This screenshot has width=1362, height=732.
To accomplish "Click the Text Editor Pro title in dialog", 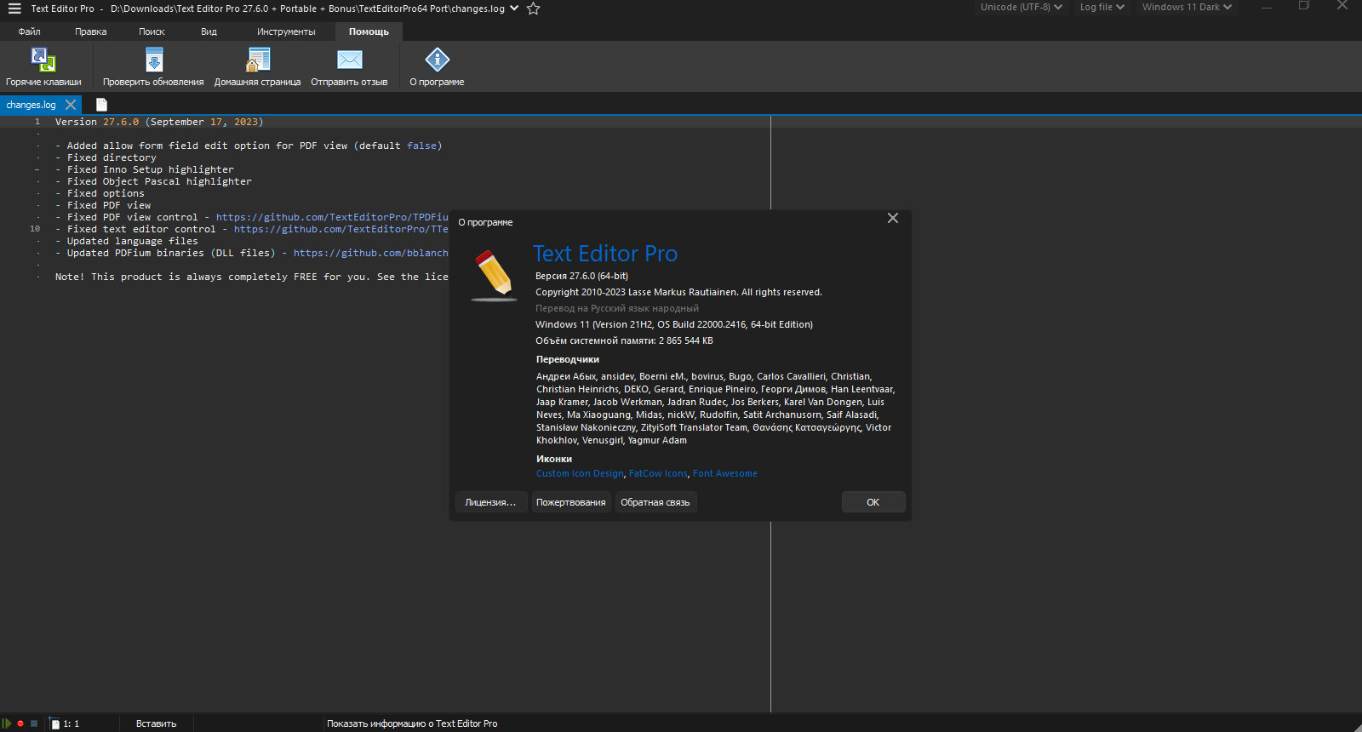I will point(605,254).
